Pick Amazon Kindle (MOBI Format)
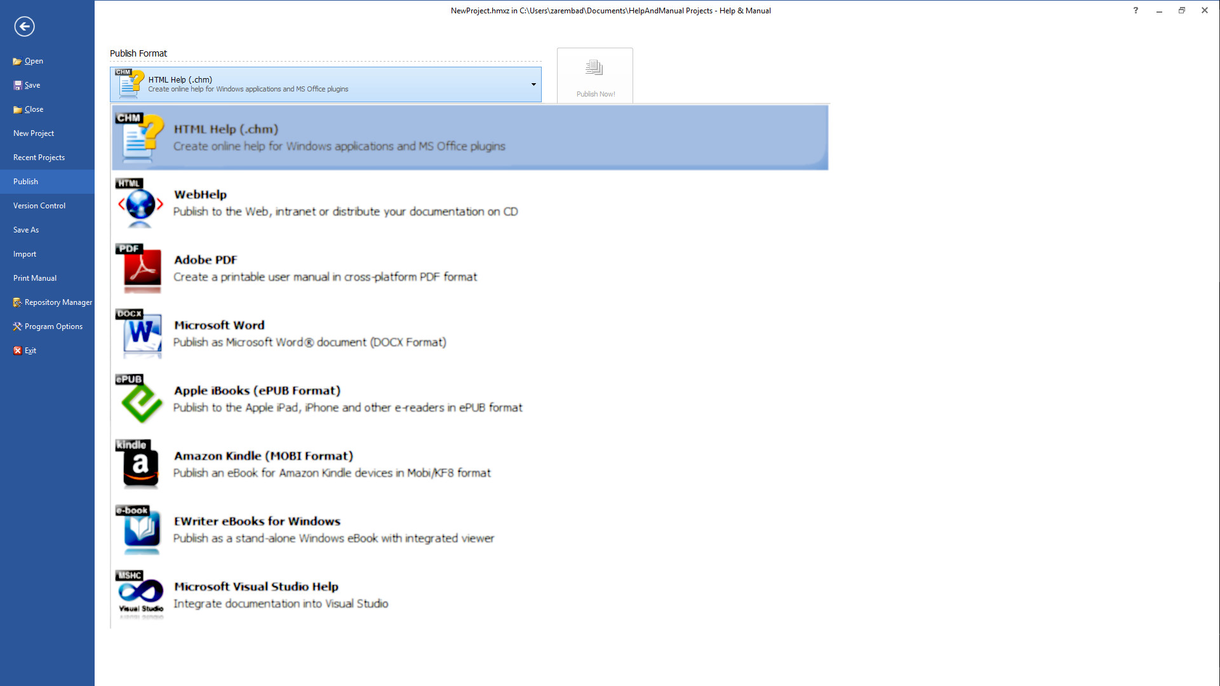This screenshot has height=686, width=1220. 264,456
